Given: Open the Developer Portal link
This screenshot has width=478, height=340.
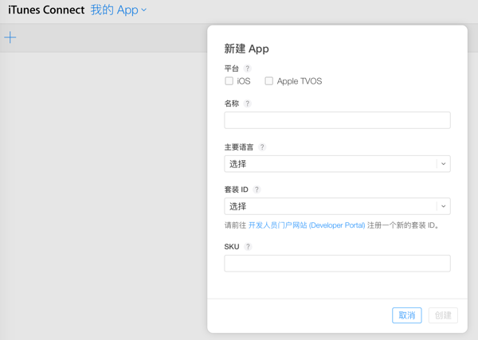Looking at the screenshot, I should (x=307, y=225).
